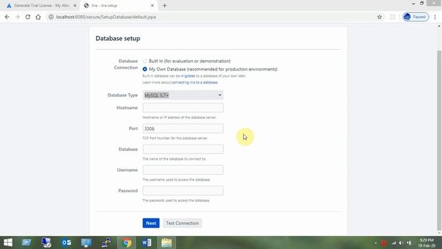Open File Explorer from the taskbar
442x249 pixels.
point(166,243)
